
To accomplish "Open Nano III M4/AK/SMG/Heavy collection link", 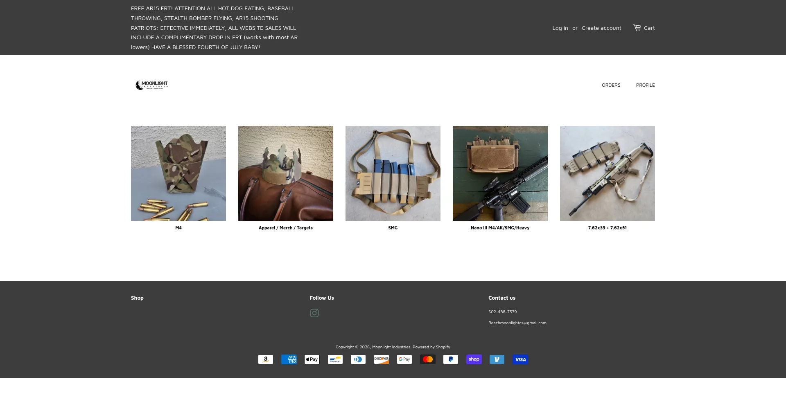I will (x=500, y=228).
